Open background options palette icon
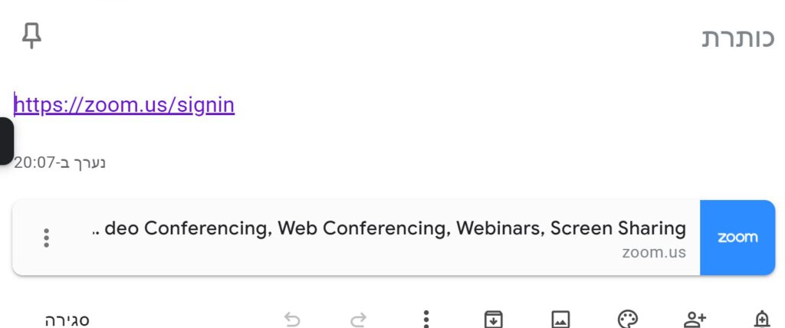The width and height of the screenshot is (785, 328). pos(628,319)
